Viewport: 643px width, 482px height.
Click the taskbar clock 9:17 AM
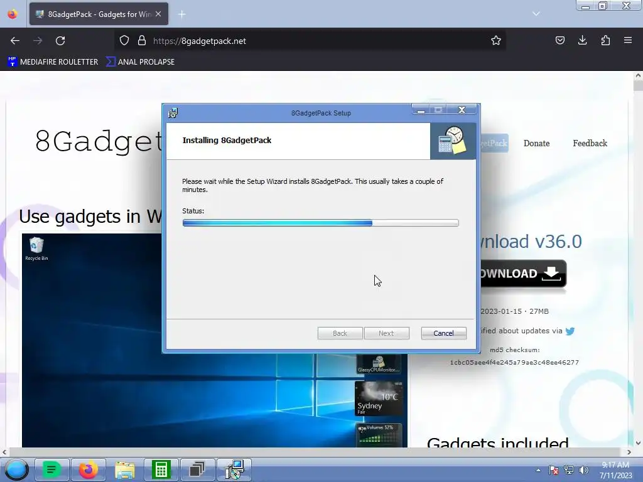(615, 470)
